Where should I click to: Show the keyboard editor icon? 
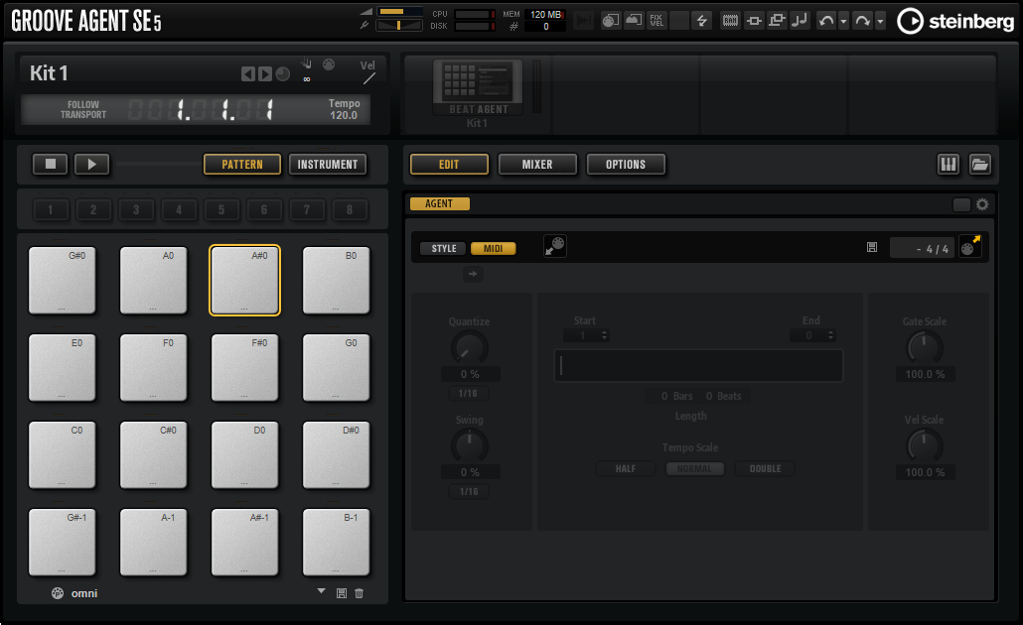click(948, 165)
